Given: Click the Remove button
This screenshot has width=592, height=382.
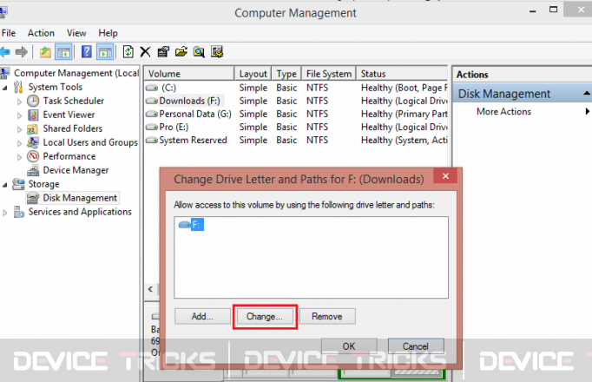Looking at the screenshot, I should (327, 316).
